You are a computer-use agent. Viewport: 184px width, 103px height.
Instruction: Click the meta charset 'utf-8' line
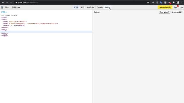[15, 21]
